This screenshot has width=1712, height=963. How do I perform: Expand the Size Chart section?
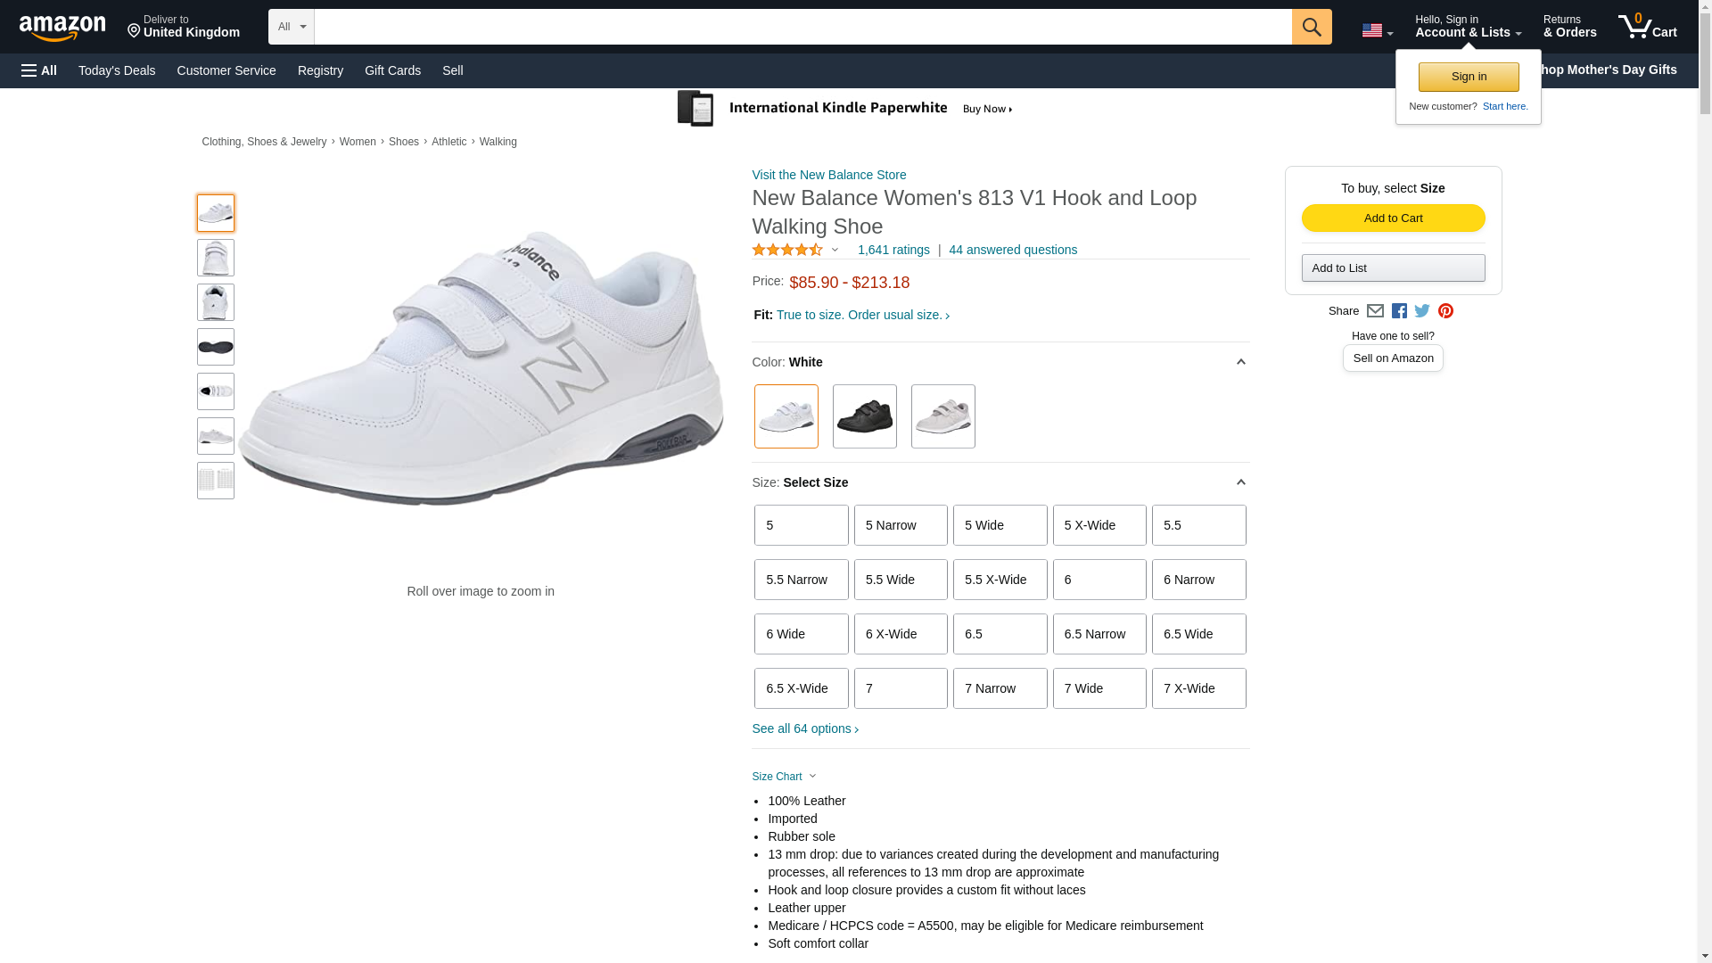[x=784, y=777]
